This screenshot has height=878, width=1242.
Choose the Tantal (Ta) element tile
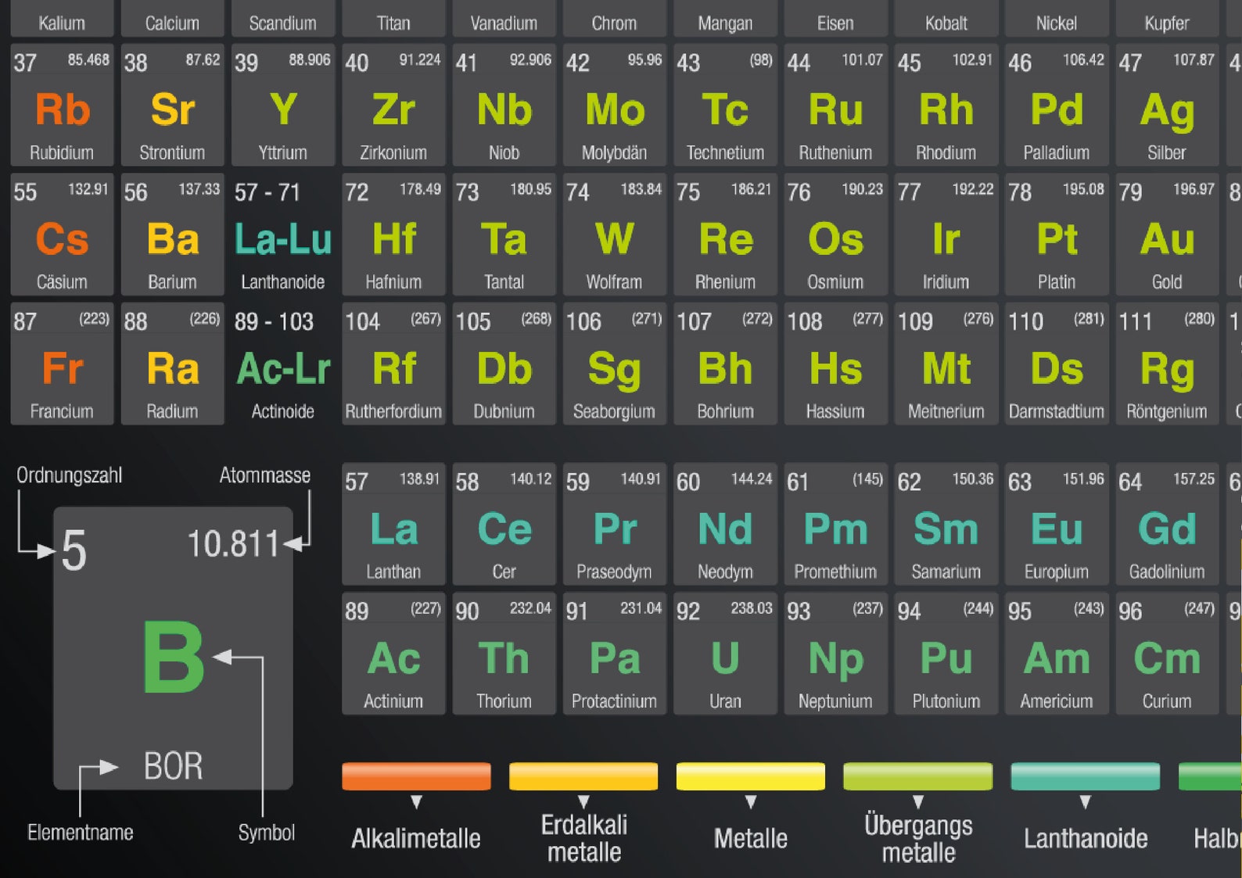504,235
